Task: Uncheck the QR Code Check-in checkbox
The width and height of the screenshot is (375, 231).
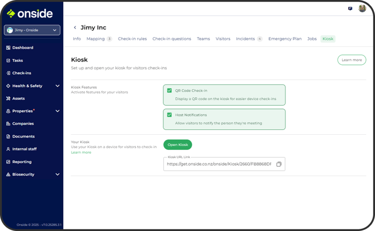Action: point(170,90)
